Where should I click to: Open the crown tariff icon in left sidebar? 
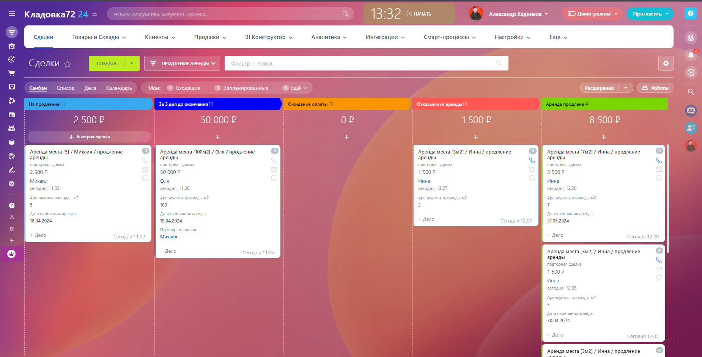(x=11, y=254)
